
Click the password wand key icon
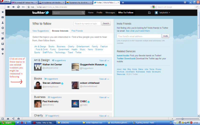click(23, 7)
